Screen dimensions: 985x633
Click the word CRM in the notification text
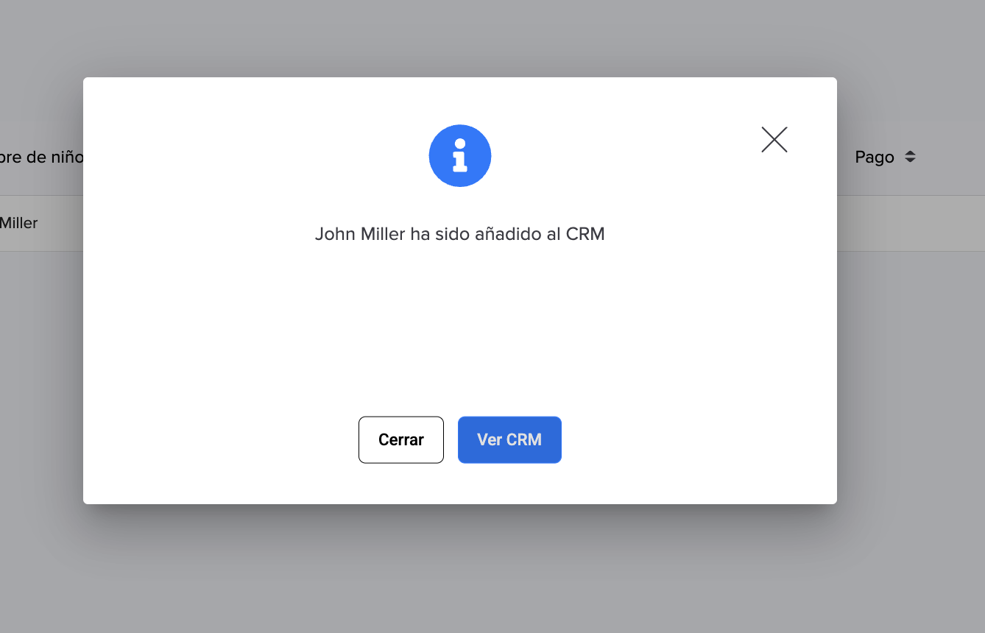click(585, 234)
